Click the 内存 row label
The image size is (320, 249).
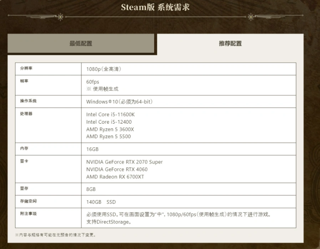[24, 148]
